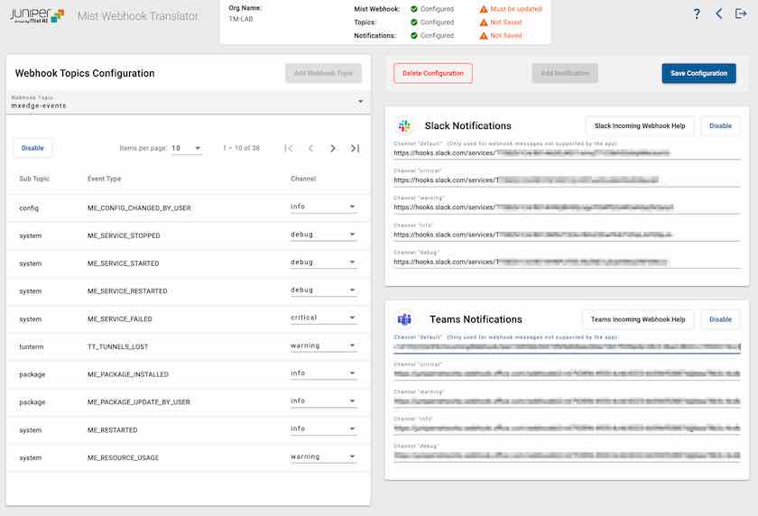
Task: Disable Teams Notifications
Action: [x=720, y=319]
